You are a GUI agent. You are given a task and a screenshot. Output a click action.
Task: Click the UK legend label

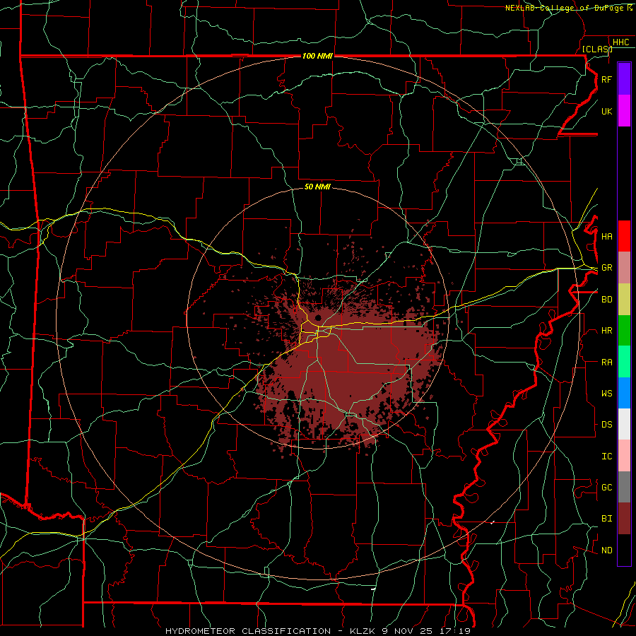(x=606, y=111)
